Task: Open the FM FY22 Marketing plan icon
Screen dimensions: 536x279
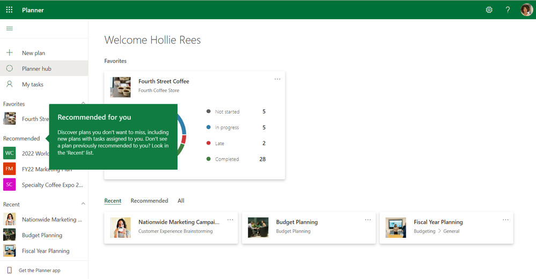Action: 10,169
